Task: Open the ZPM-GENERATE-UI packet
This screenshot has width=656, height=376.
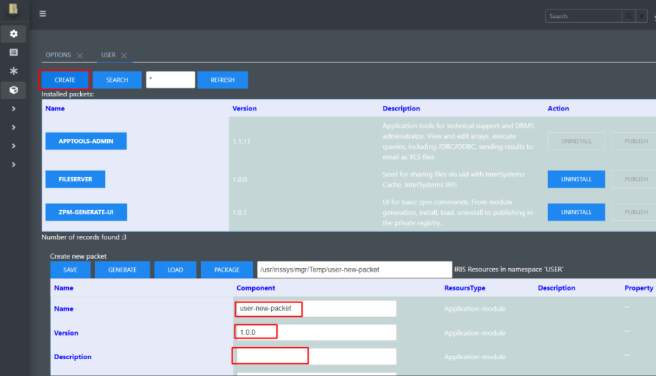Action: coord(86,212)
